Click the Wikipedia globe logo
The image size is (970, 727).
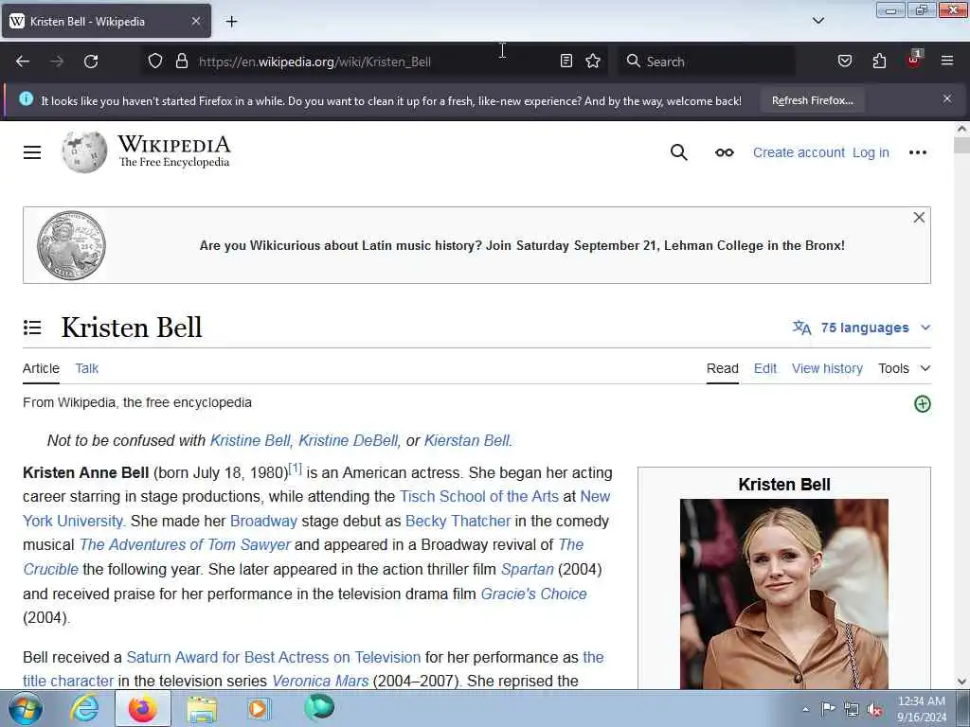pyautogui.click(x=84, y=152)
